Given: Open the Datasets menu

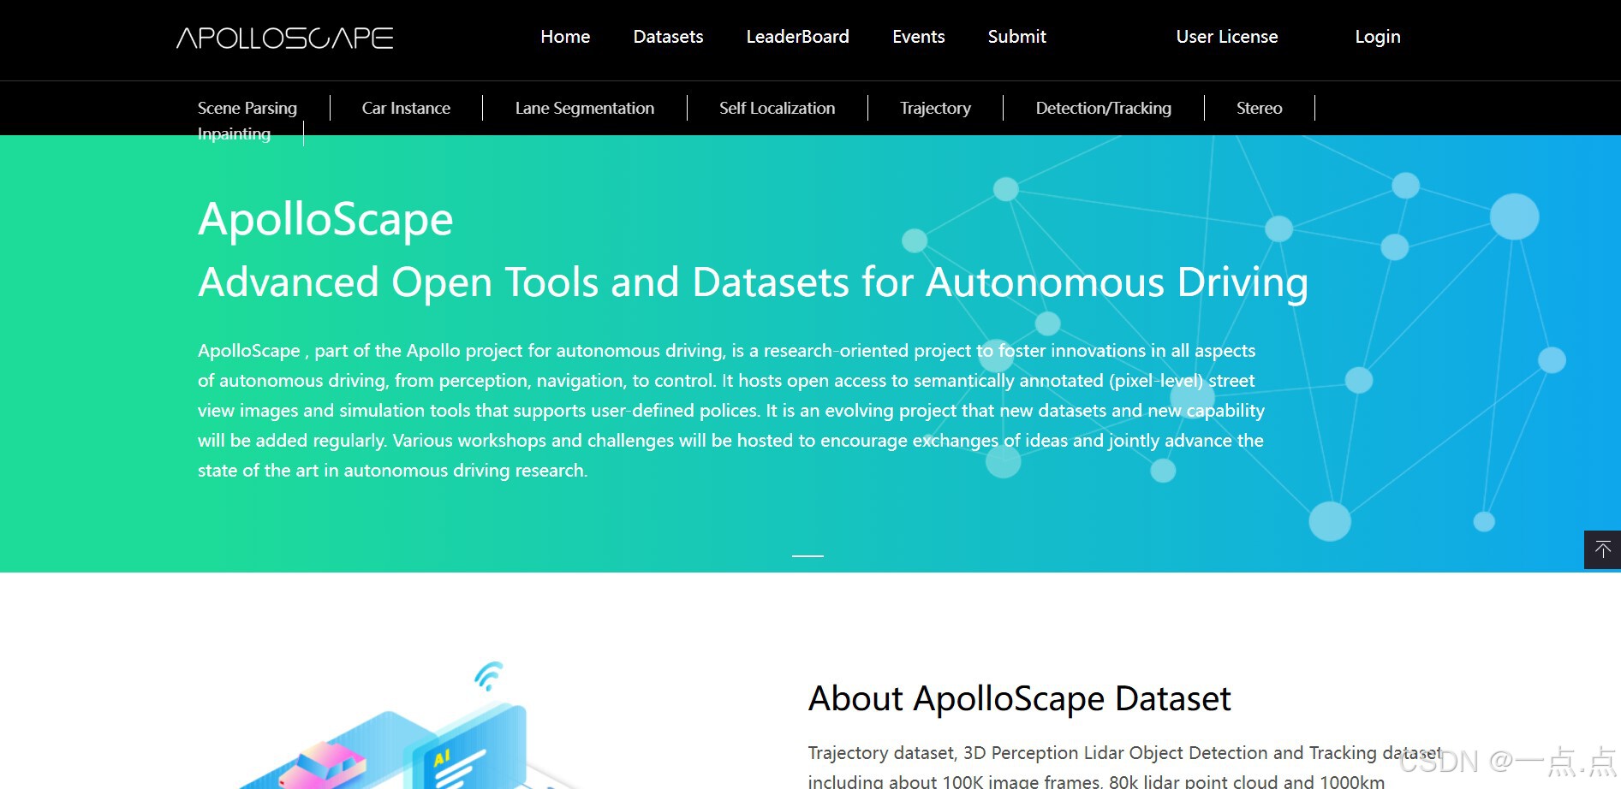Looking at the screenshot, I should pos(668,37).
